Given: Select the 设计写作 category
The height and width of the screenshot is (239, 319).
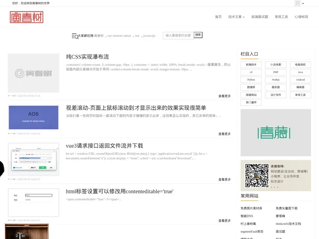Looking at the screenshot, I should (x=276, y=95).
